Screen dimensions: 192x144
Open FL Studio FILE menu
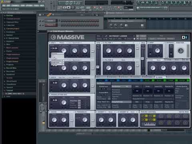(4, 6)
